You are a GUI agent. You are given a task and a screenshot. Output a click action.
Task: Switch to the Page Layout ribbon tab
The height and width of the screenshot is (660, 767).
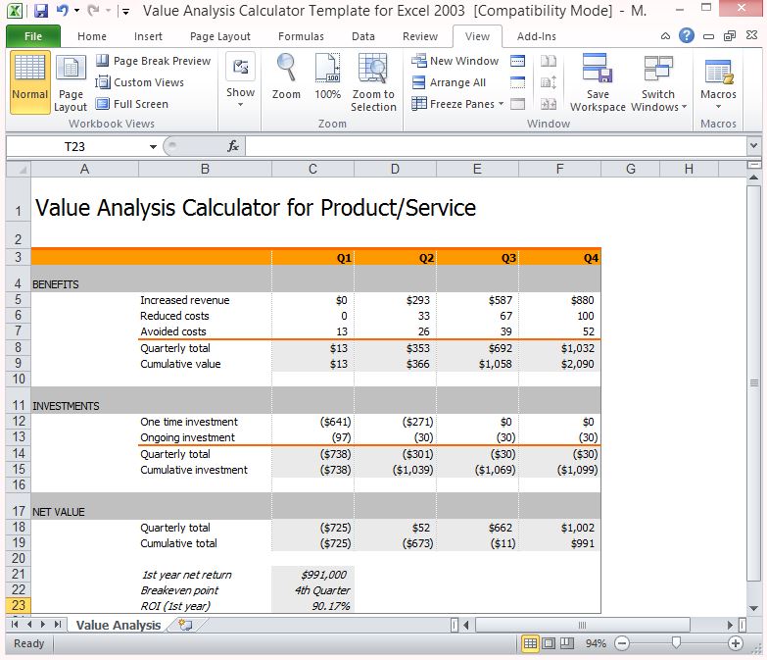click(x=220, y=36)
